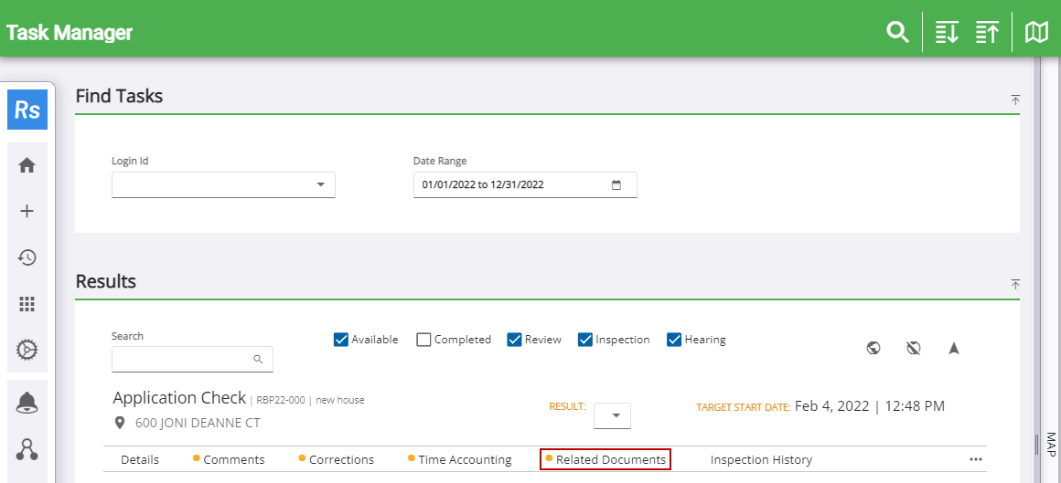Go to Home in the sidebar
Image resolution: width=1061 pixels, height=483 pixels.
[x=27, y=165]
